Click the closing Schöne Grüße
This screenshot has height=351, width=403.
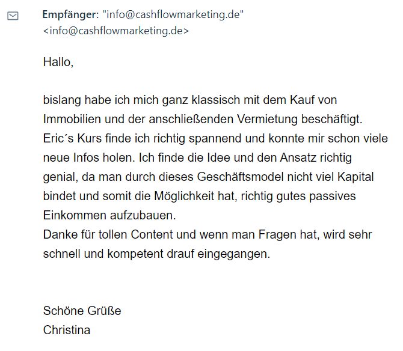[82, 311]
